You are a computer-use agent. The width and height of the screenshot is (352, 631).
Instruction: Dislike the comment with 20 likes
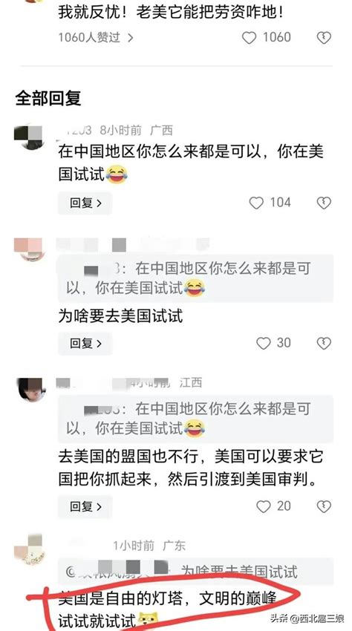323,506
